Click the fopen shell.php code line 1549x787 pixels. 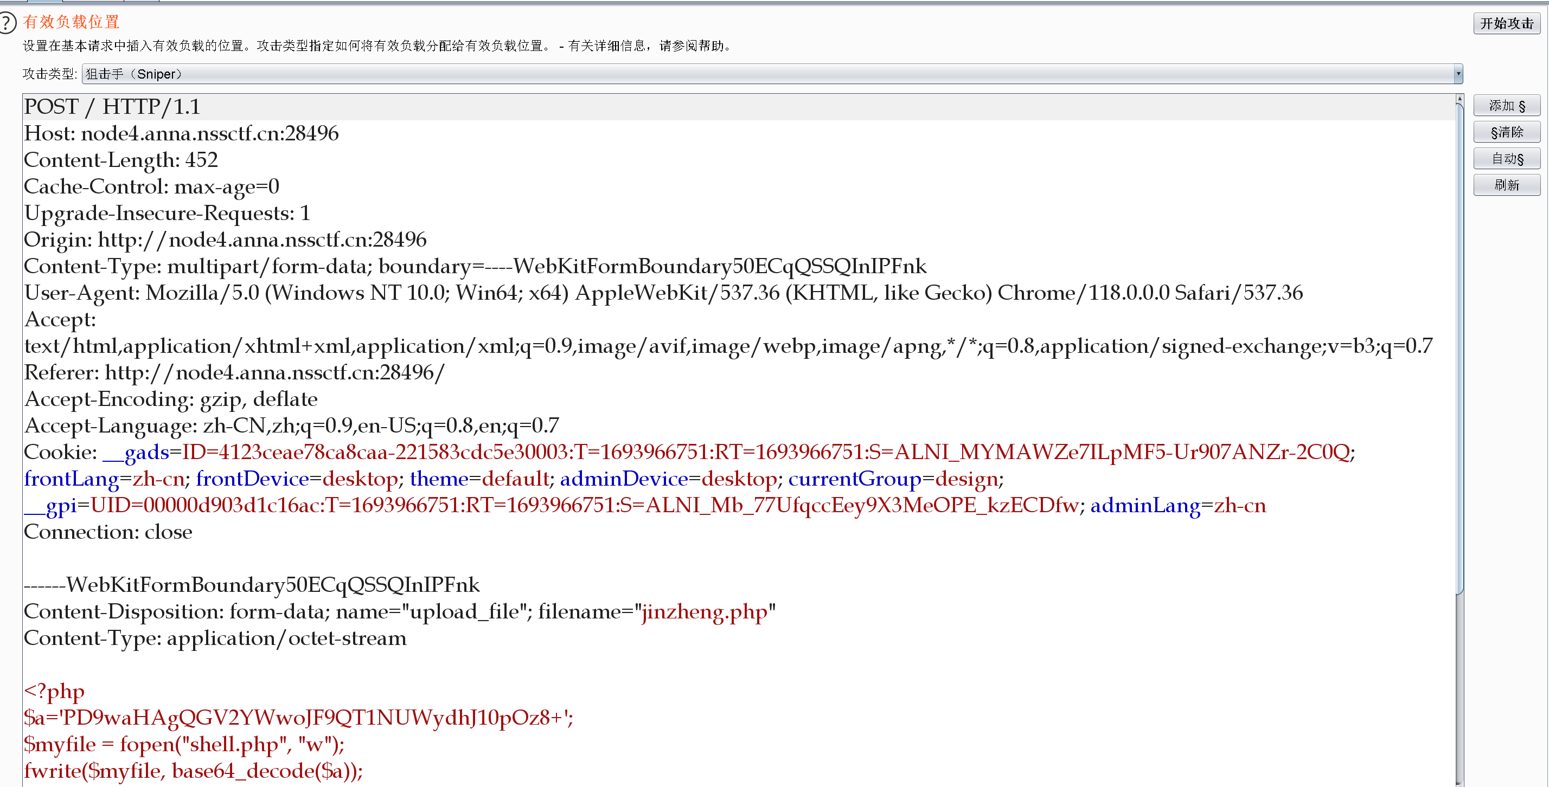[x=184, y=744]
